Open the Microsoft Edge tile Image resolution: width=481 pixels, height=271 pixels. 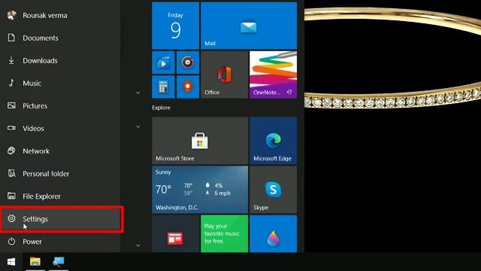(274, 141)
